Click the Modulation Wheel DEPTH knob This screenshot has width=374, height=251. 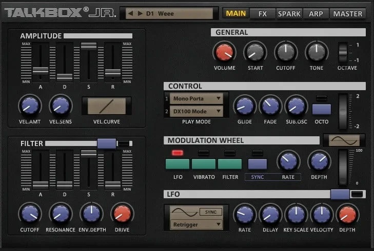point(319,161)
